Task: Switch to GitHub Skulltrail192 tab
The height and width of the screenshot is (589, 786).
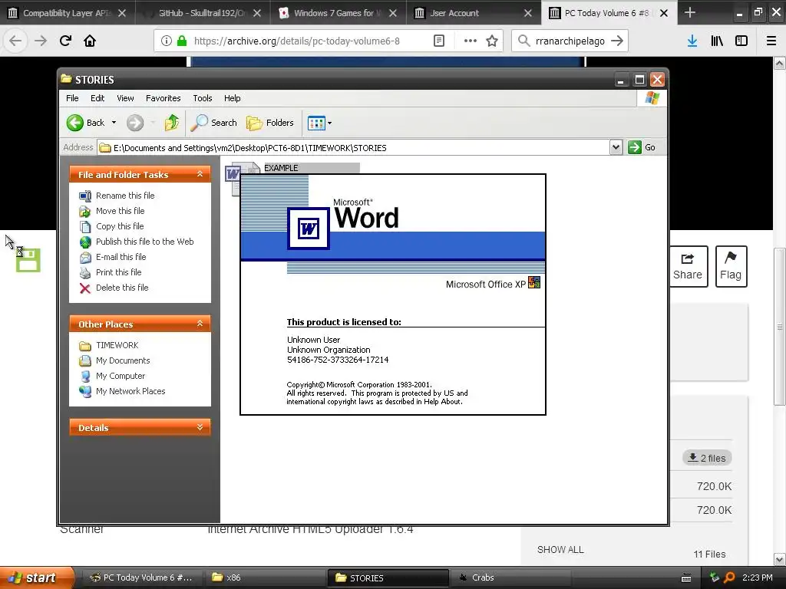Action: pyautogui.click(x=203, y=13)
